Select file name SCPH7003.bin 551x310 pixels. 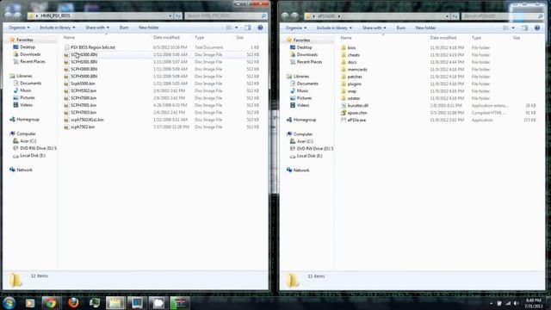(84, 113)
